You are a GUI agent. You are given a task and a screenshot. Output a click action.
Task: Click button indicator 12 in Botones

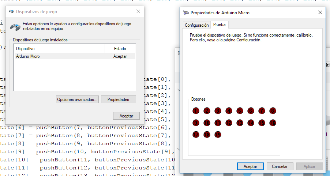click(229, 123)
